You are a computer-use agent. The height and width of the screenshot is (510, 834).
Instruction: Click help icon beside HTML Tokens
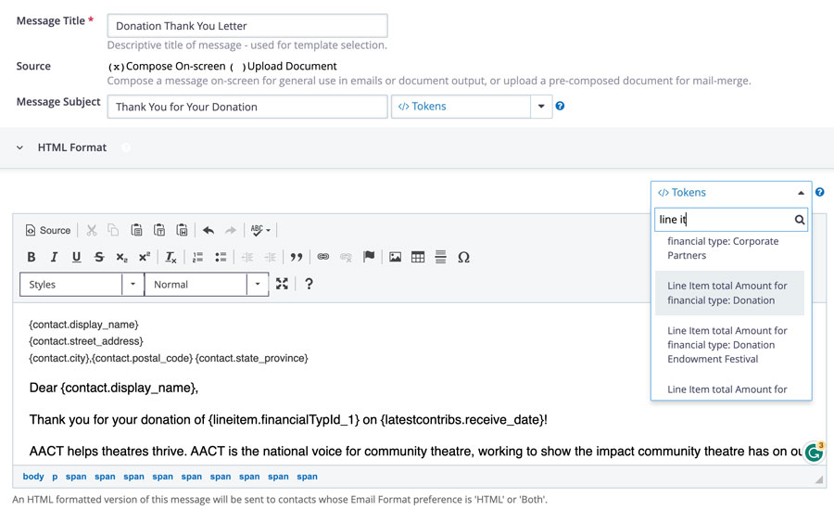820,192
